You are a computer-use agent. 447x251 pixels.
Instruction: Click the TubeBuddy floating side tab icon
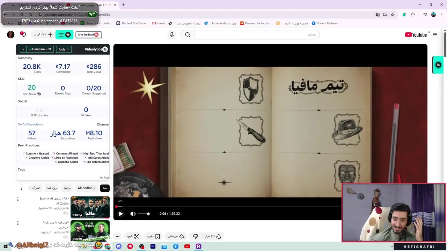tap(438, 65)
